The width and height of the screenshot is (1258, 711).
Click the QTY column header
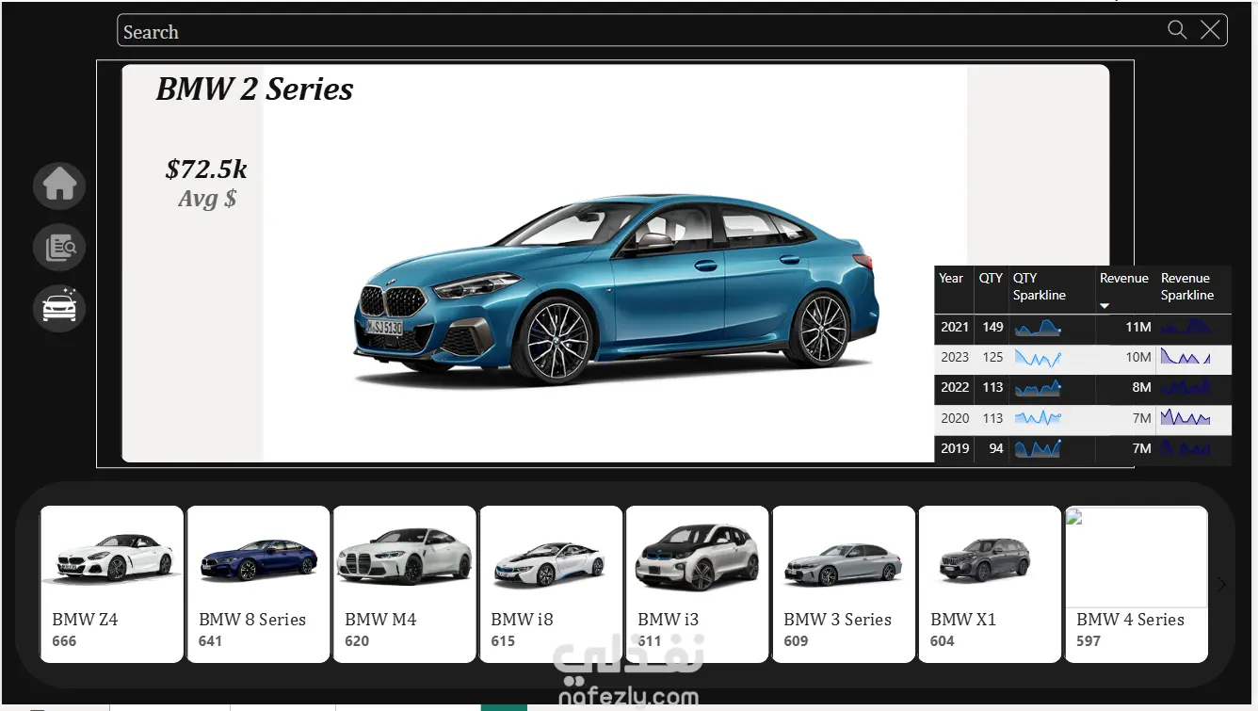[x=991, y=278]
